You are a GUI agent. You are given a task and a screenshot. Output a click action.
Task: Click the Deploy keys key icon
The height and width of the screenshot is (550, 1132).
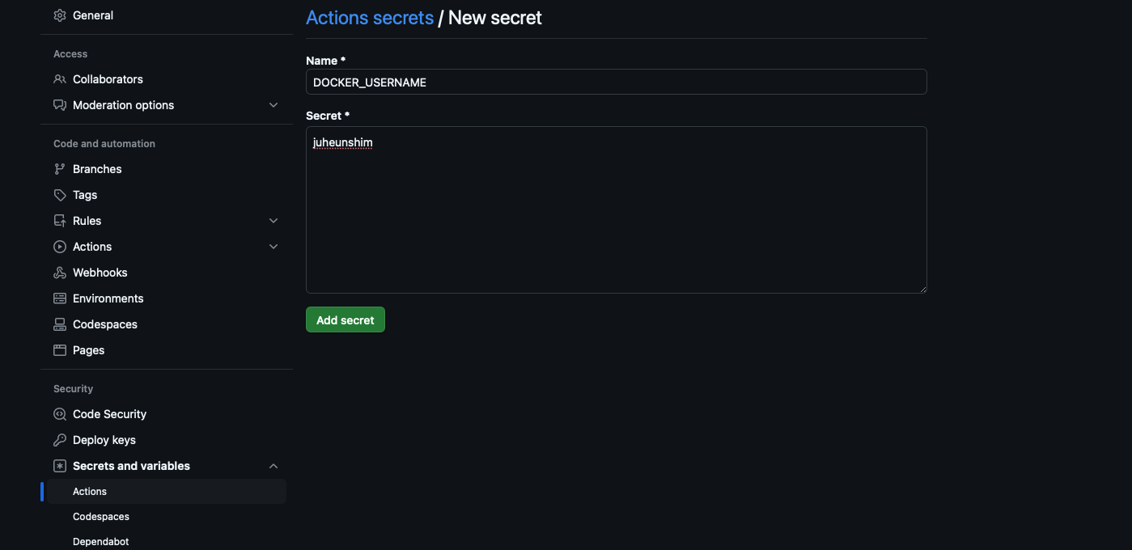[x=60, y=440]
